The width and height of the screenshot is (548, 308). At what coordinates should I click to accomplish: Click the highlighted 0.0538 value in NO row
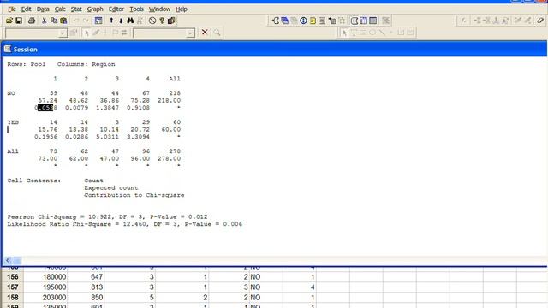[45, 108]
